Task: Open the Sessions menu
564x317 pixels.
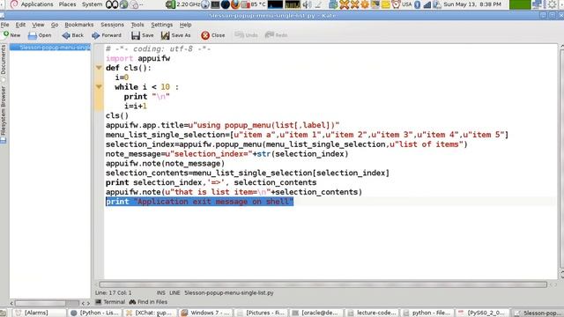Action: [112, 25]
